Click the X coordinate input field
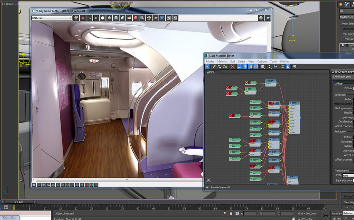 click(x=250, y=213)
